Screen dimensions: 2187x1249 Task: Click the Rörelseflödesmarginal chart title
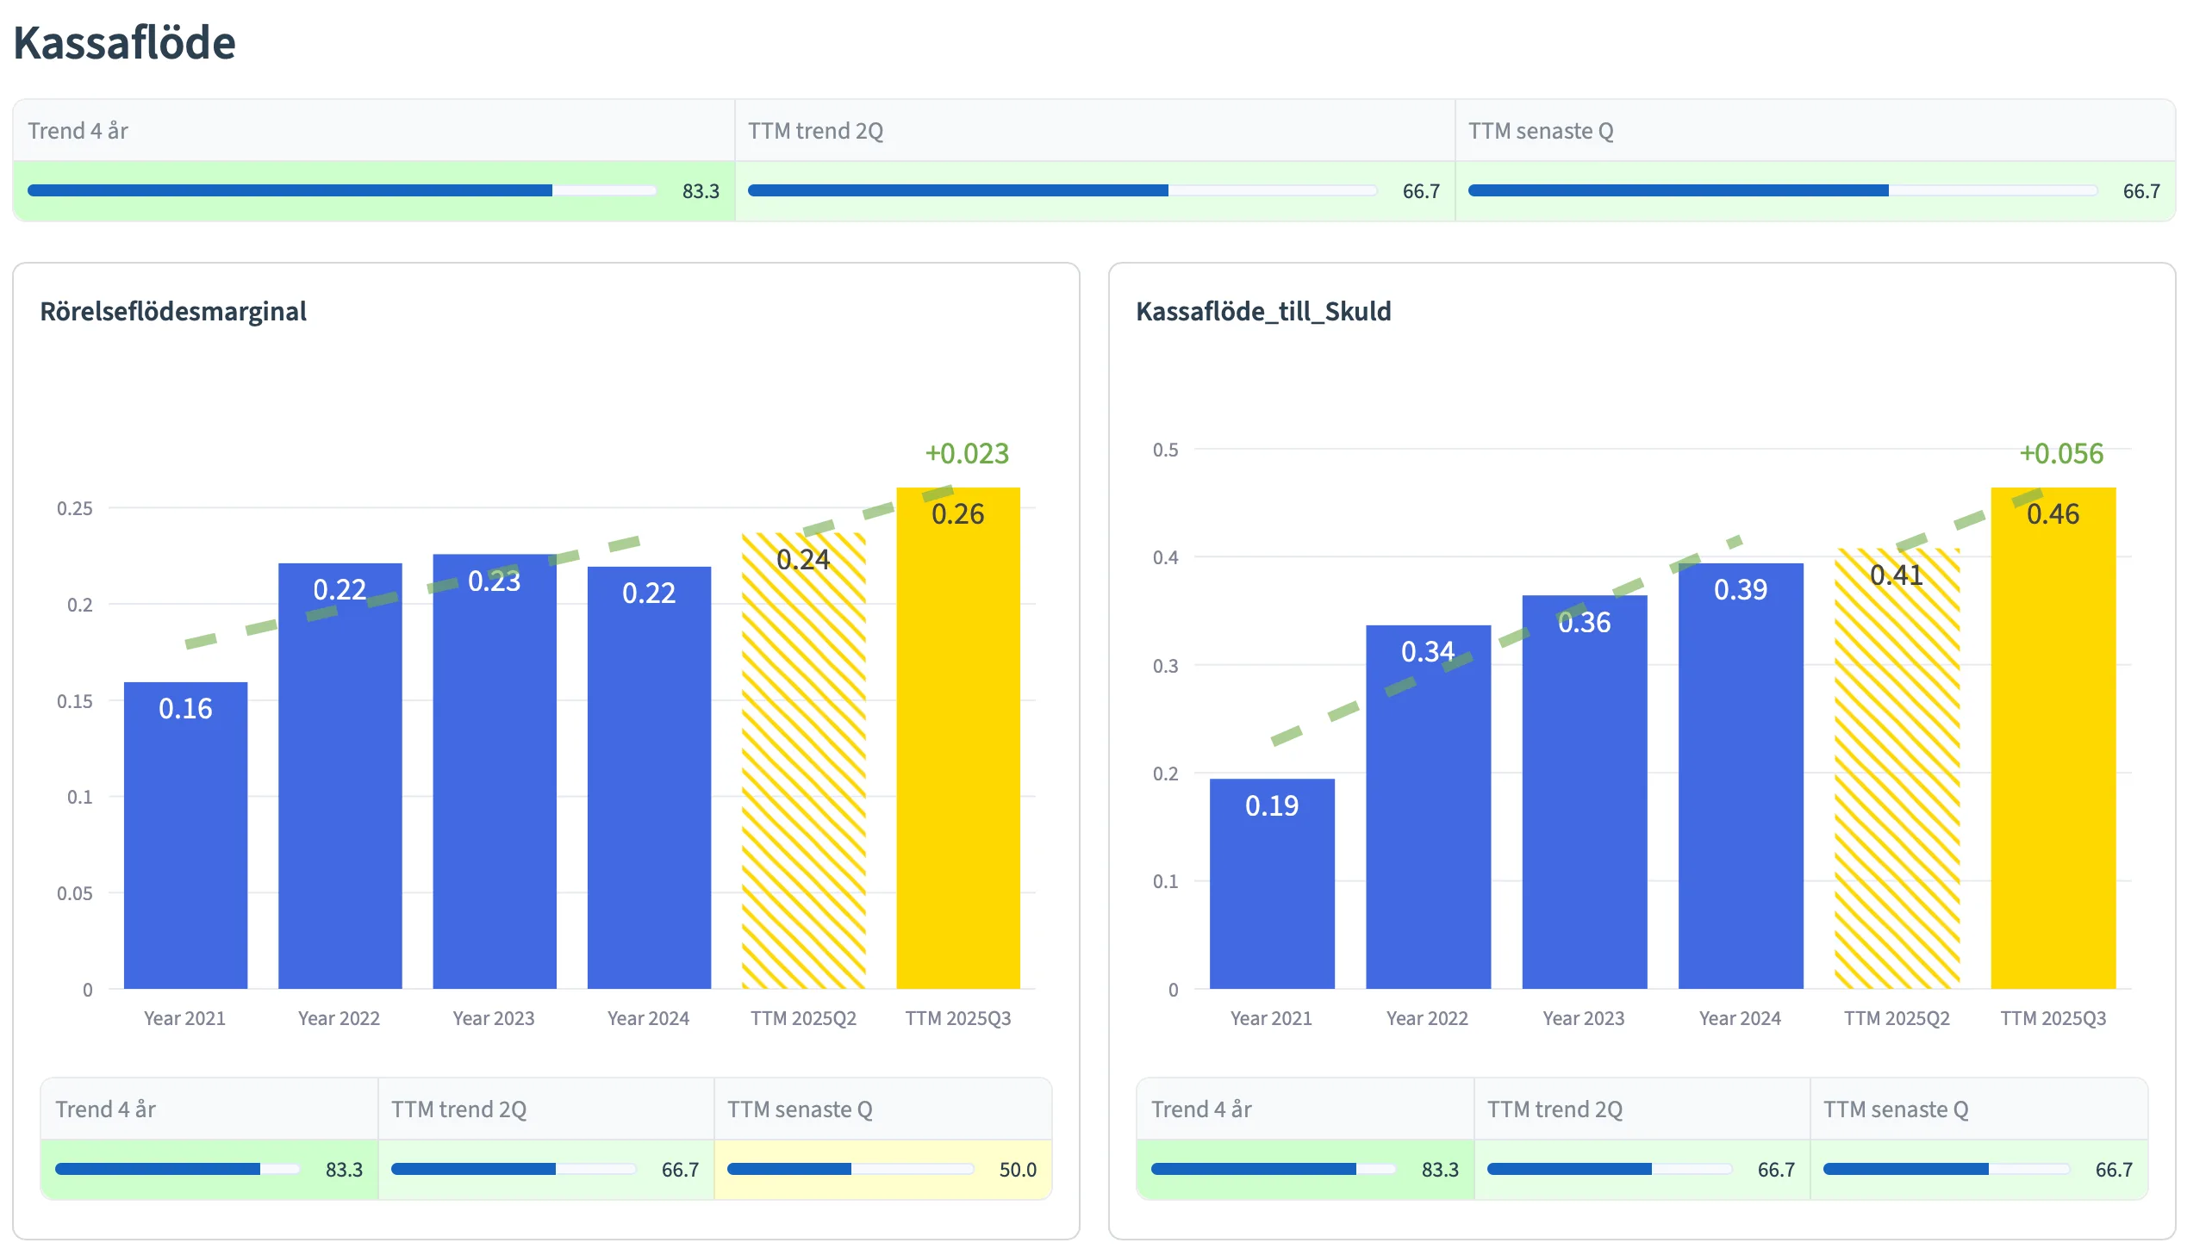tap(173, 311)
